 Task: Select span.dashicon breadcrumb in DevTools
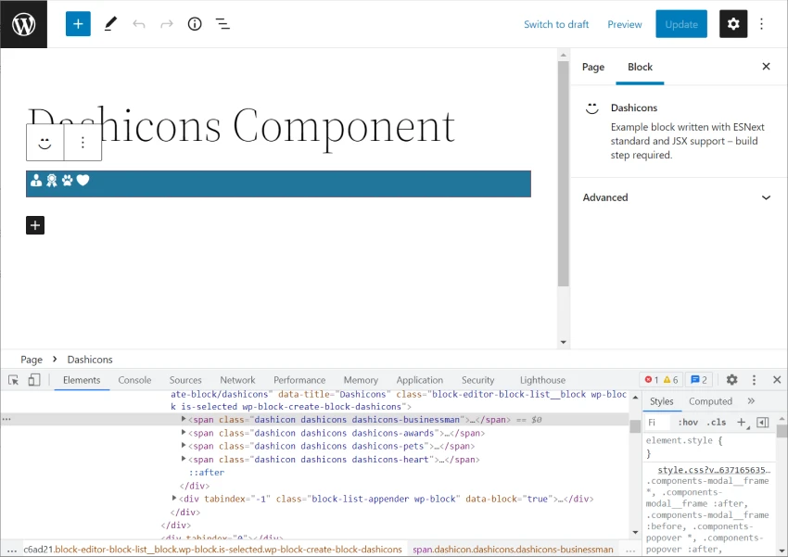click(x=513, y=550)
